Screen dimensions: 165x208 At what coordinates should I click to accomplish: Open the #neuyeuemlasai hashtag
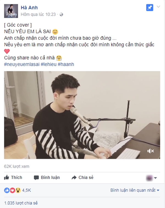tap(22, 64)
